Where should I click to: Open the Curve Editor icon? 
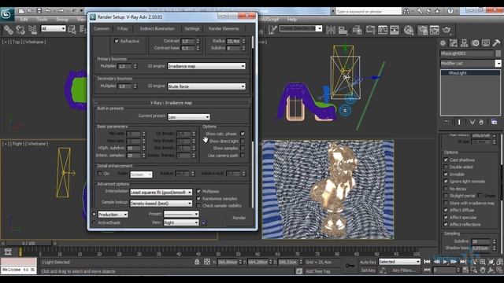pyautogui.click(x=383, y=30)
